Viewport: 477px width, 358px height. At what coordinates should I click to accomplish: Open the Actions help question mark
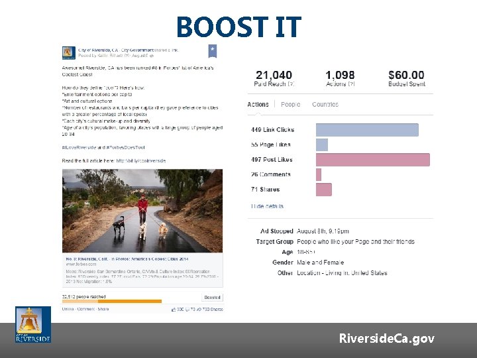click(x=351, y=84)
